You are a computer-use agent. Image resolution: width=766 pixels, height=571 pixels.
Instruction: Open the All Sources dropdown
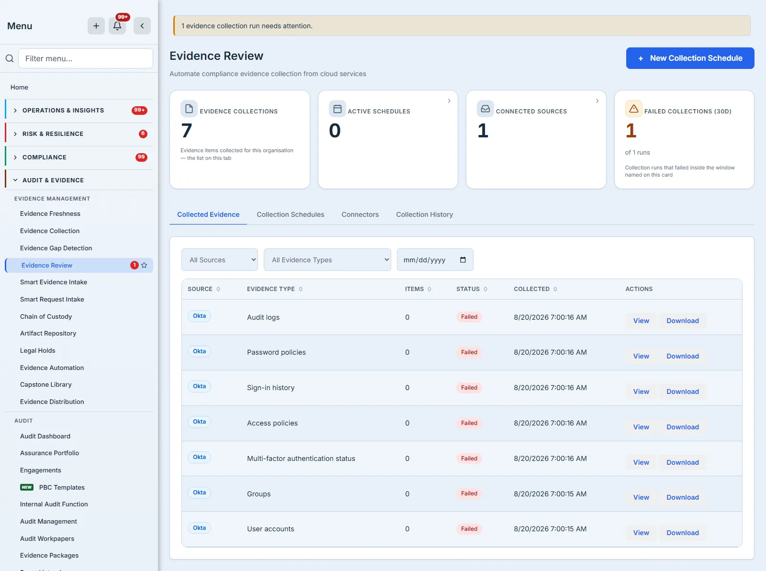[220, 260]
